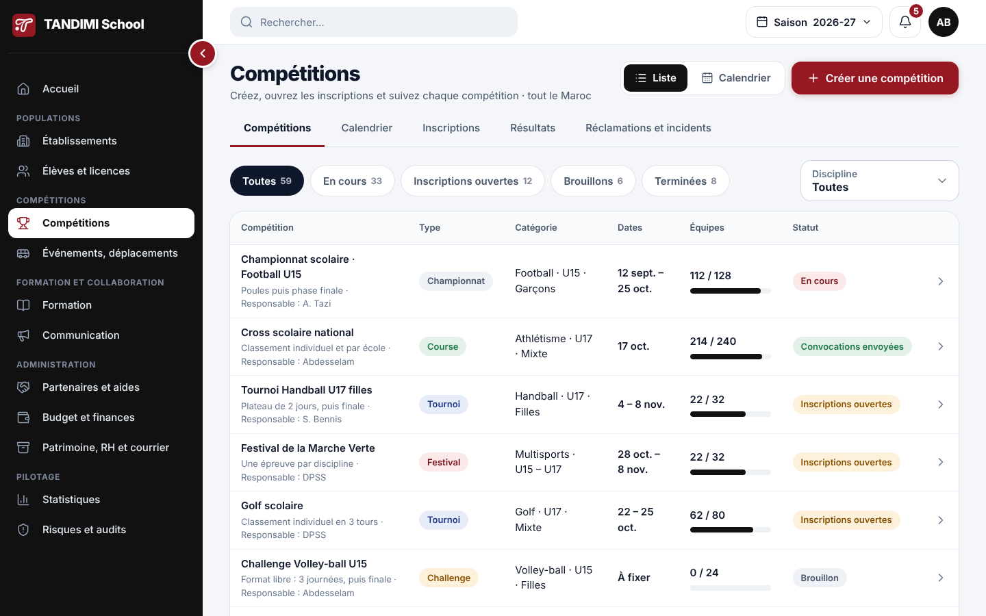Click the Challenge type badge
Image resolution: width=986 pixels, height=616 pixels.
[x=448, y=578]
